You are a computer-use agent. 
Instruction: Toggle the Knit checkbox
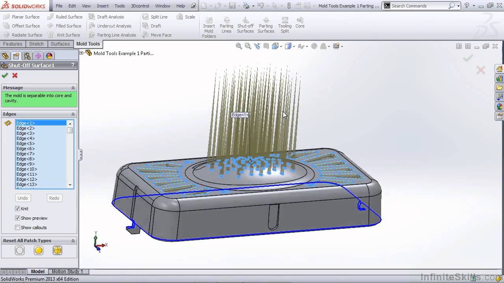(17, 209)
